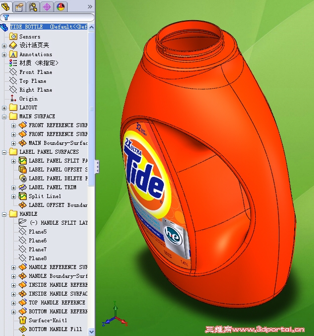Click the Split Line1 icon
The height and width of the screenshot is (336, 314).
[x=23, y=196]
